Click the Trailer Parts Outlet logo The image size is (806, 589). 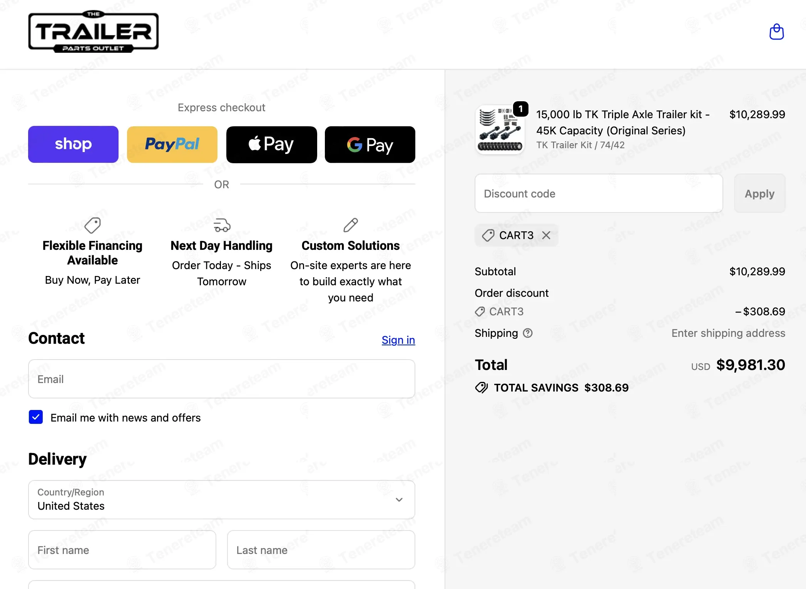tap(94, 32)
